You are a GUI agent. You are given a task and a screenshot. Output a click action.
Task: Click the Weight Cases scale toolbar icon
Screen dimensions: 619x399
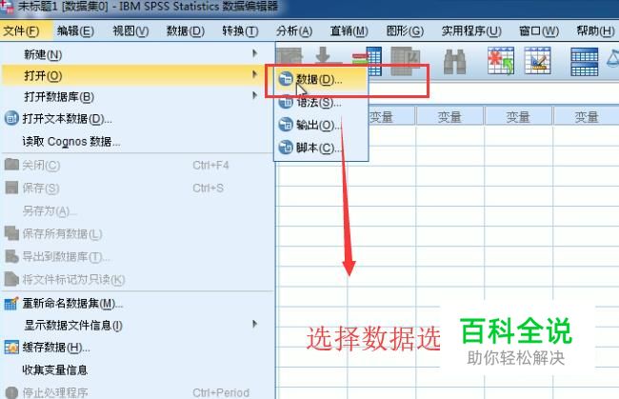(x=612, y=60)
